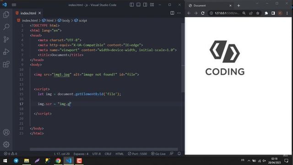Image resolution: width=293 pixels, height=165 pixels.
Task: Open Telegram from the taskbar
Action: (x=16, y=161)
